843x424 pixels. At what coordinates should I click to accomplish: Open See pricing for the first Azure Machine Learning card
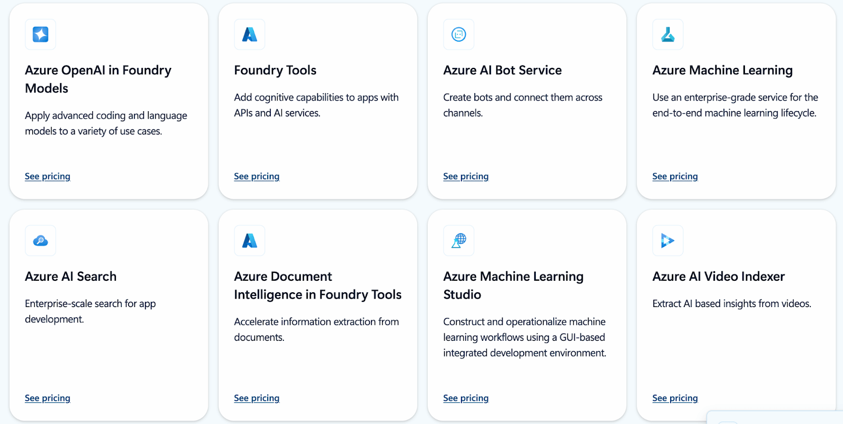675,176
